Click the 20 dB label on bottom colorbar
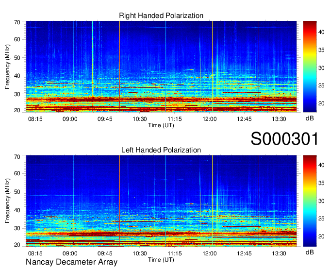330x268 pixels. (x=321, y=236)
